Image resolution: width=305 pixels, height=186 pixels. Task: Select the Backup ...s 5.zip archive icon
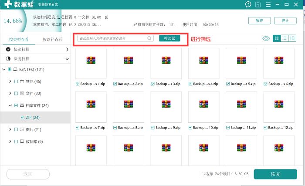point(241,60)
